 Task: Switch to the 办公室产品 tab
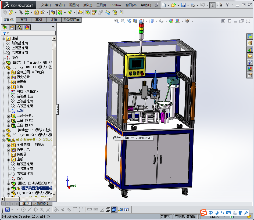(71, 20)
